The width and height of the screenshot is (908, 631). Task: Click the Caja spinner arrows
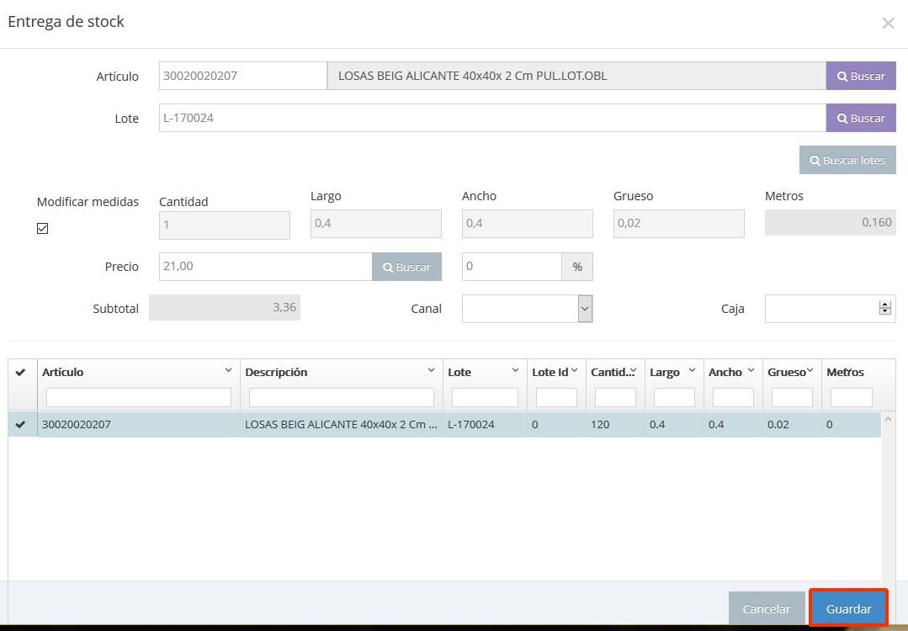click(884, 309)
